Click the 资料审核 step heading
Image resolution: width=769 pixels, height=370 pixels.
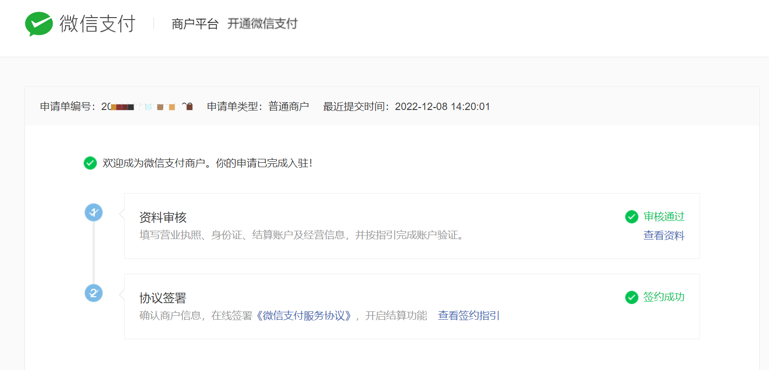coord(163,218)
